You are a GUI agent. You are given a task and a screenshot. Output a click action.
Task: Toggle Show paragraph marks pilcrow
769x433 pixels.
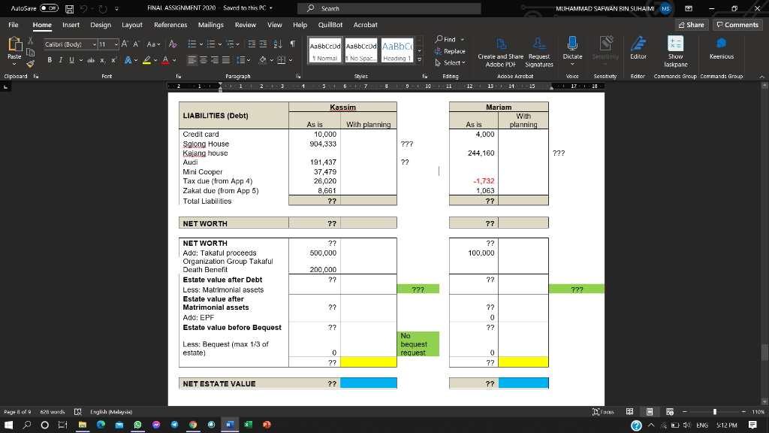pyautogui.click(x=292, y=44)
